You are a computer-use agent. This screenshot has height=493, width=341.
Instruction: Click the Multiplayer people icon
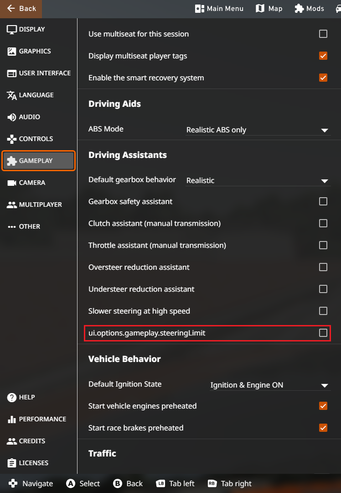[12, 205]
